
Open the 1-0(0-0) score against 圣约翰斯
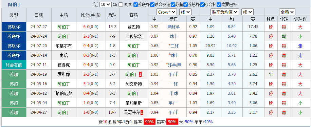point(91,103)
